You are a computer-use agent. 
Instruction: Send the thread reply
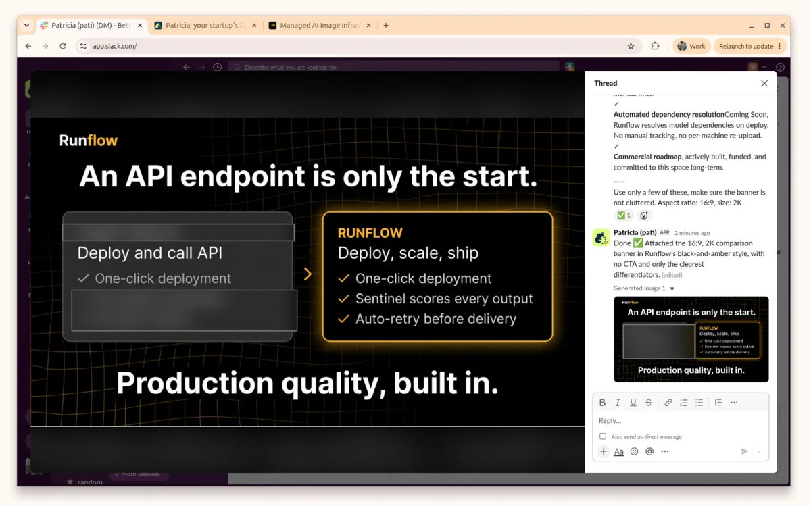(744, 451)
